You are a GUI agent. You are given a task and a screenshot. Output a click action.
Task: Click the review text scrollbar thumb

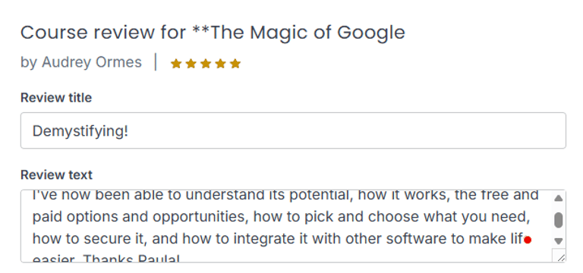click(x=558, y=220)
